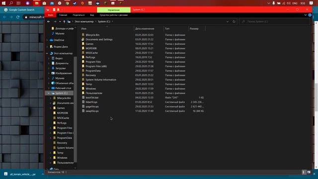Select System Volume Information in file list

click(x=101, y=80)
